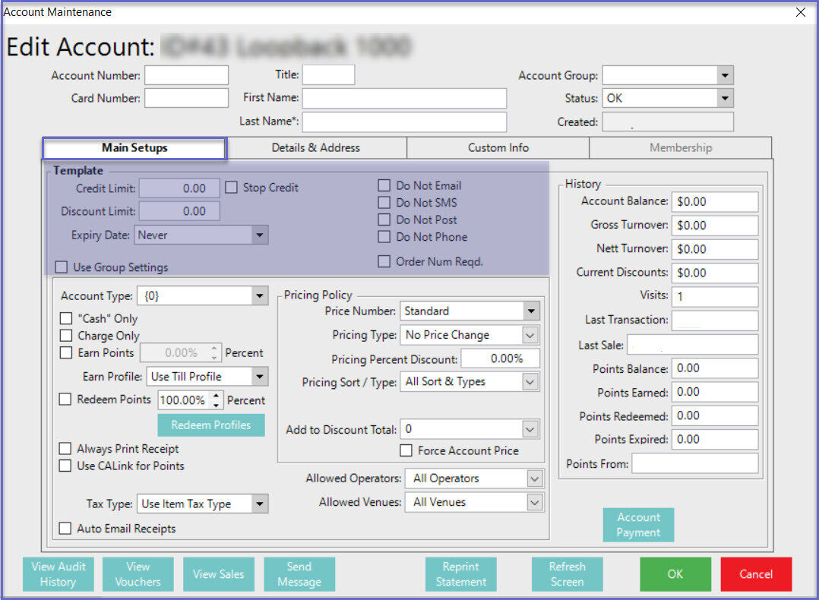Enable the Stop Credit checkbox
This screenshot has width=819, height=600.
232,188
